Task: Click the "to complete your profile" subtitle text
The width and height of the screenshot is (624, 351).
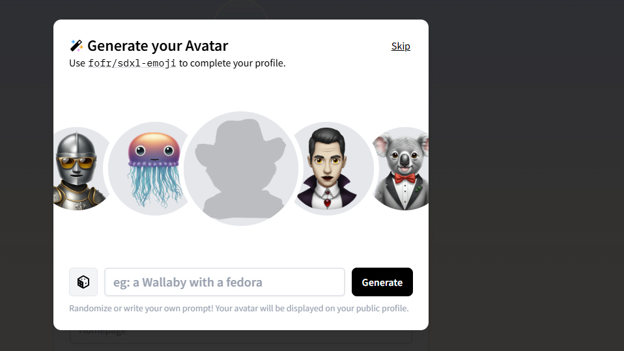Action: 233,63
